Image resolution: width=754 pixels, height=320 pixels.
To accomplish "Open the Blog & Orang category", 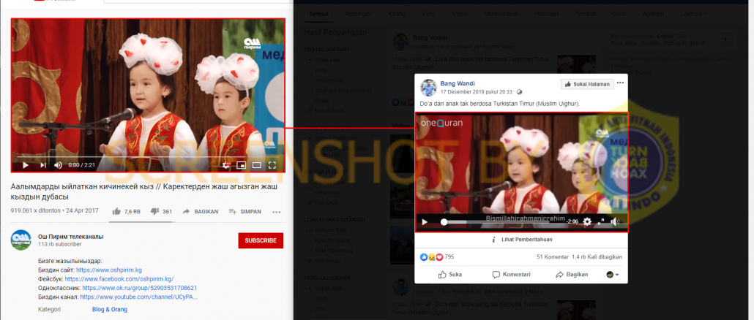I will [x=110, y=310].
